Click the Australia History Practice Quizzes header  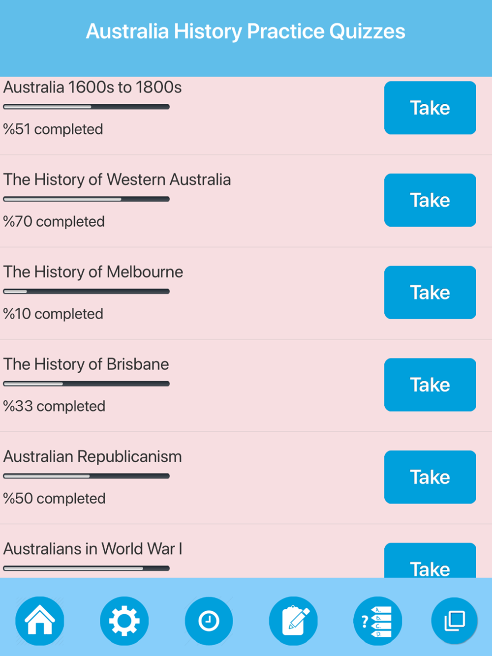tap(246, 31)
